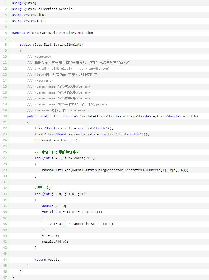209x280 pixels.
Task: Click the 'y += a[0];' line
Action: 51,236
